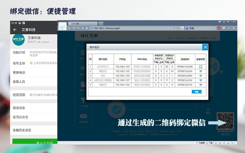Click the browser back navigation button
This screenshot has height=153, width=245.
pyautogui.click(x=70, y=28)
